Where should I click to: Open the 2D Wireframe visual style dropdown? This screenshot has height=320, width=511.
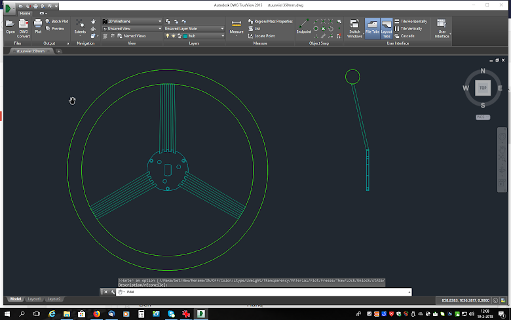[131, 22]
